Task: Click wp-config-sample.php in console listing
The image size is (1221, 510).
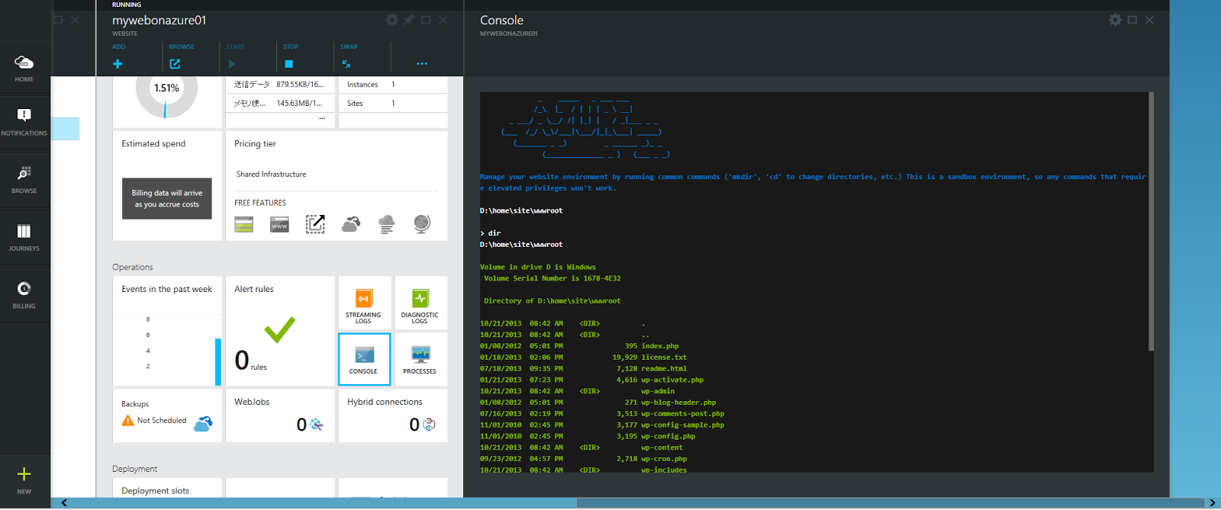Action: 682,425
